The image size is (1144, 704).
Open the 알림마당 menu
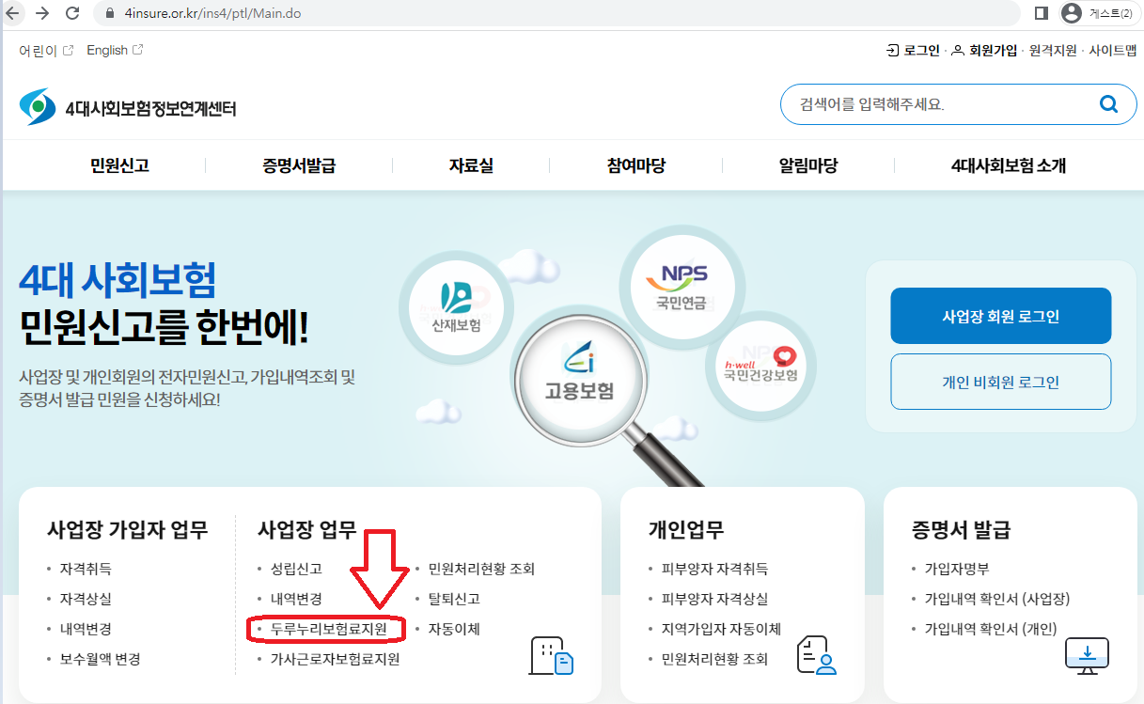[x=808, y=166]
